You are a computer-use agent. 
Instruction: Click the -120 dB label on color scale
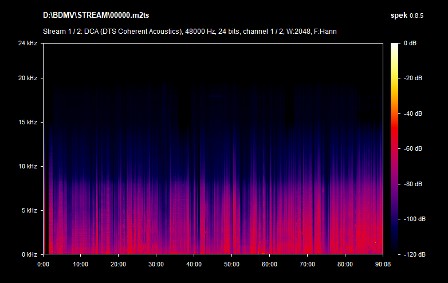[x=414, y=254]
